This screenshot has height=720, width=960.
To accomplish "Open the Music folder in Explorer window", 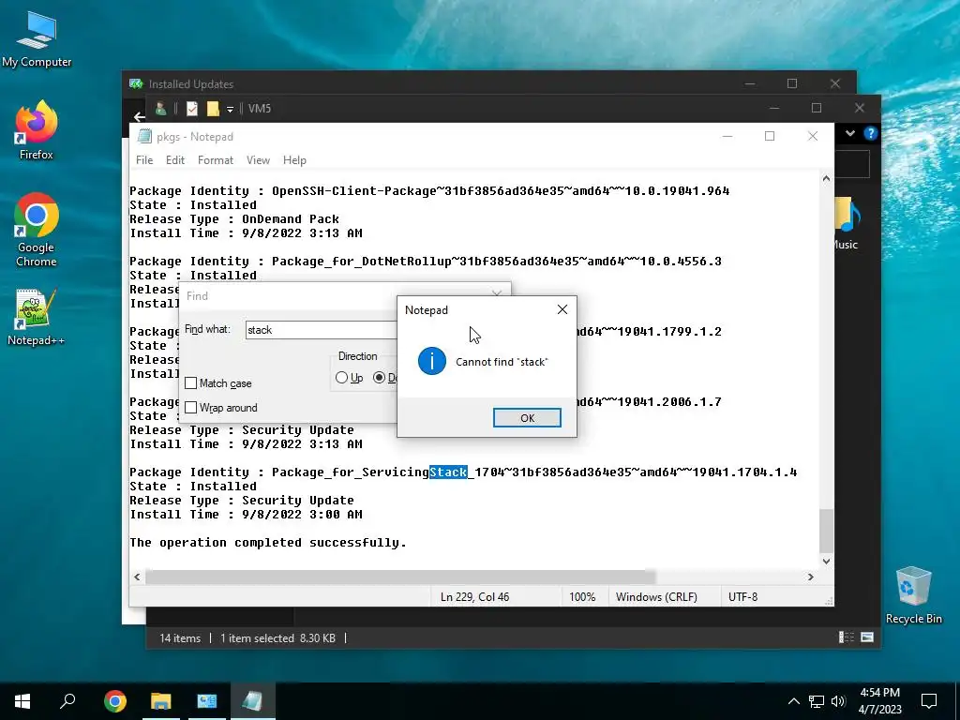I will 847,223.
